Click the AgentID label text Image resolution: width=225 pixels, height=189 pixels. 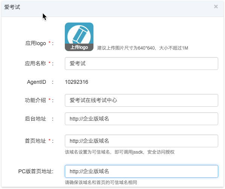click(x=37, y=82)
